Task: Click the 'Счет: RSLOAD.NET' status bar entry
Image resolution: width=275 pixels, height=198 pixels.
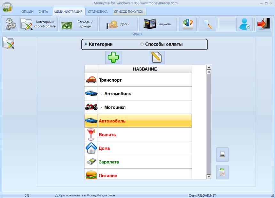Action: point(202,195)
